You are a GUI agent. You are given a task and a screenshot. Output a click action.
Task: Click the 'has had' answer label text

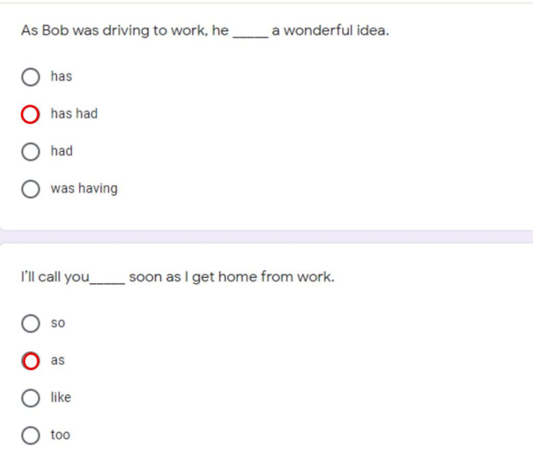coord(74,113)
